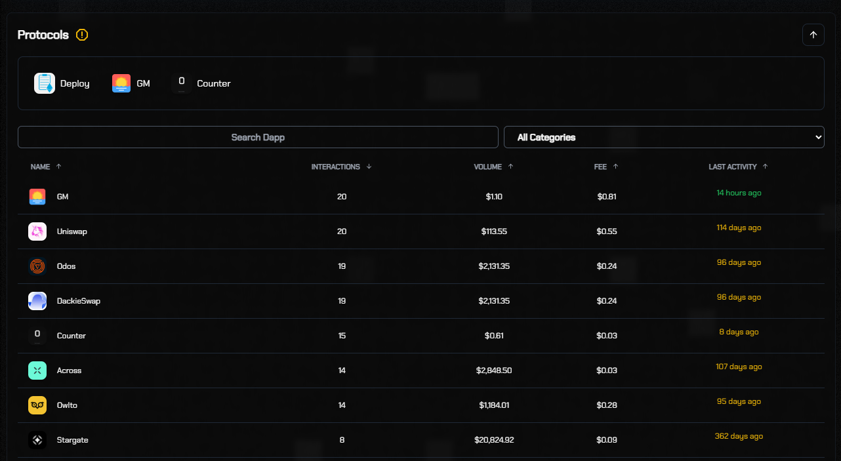Click Owlto fee $0.28

pos(607,405)
